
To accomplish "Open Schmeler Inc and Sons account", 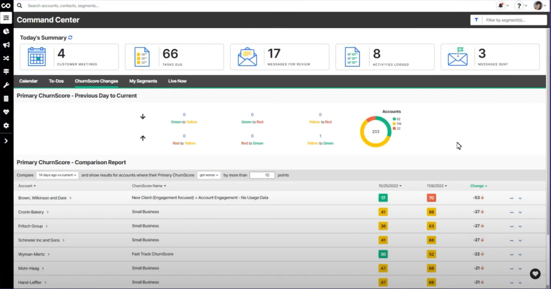I will (x=39, y=240).
